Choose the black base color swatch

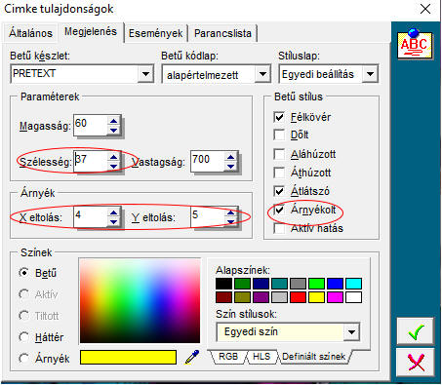(x=223, y=284)
